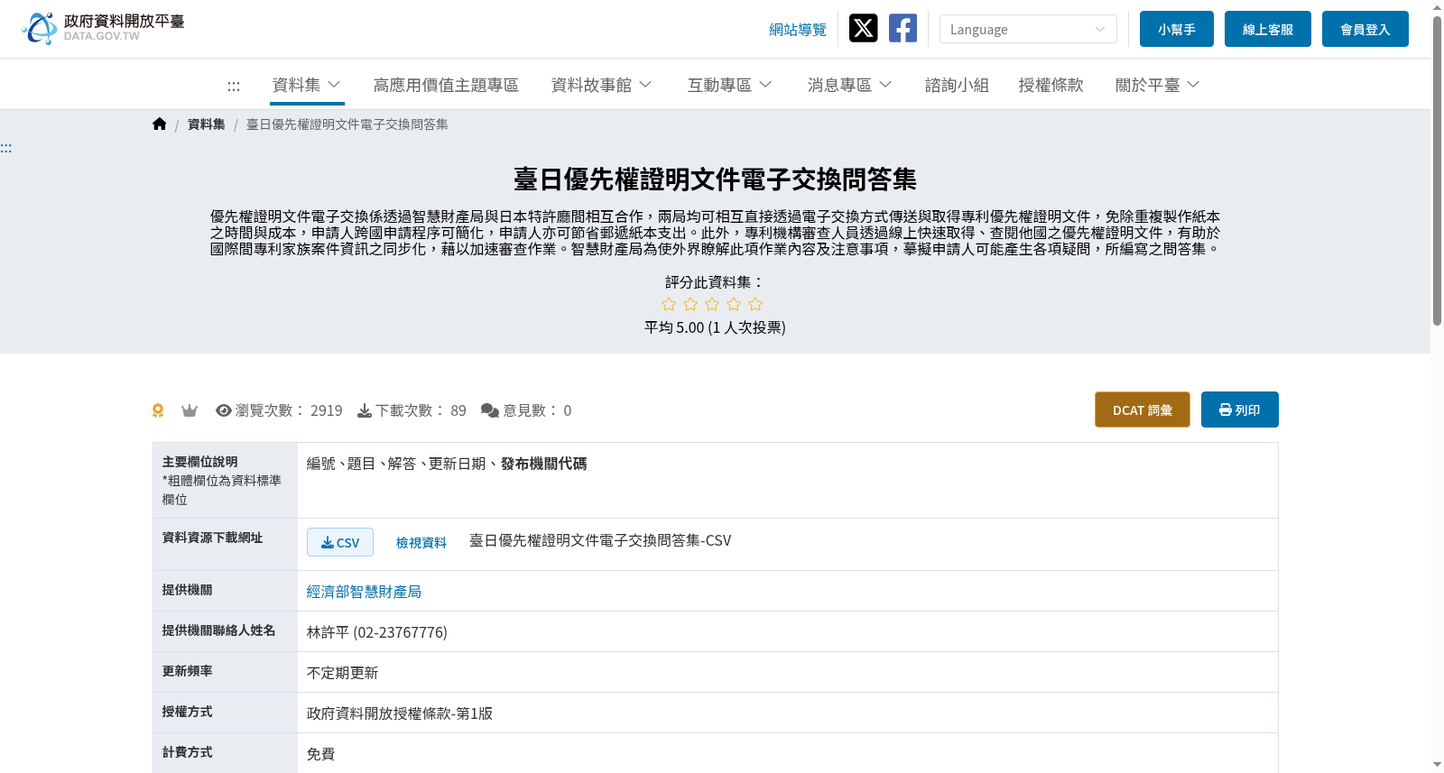Rate dataset with fourth star
The height and width of the screenshot is (773, 1444).
[x=734, y=305]
